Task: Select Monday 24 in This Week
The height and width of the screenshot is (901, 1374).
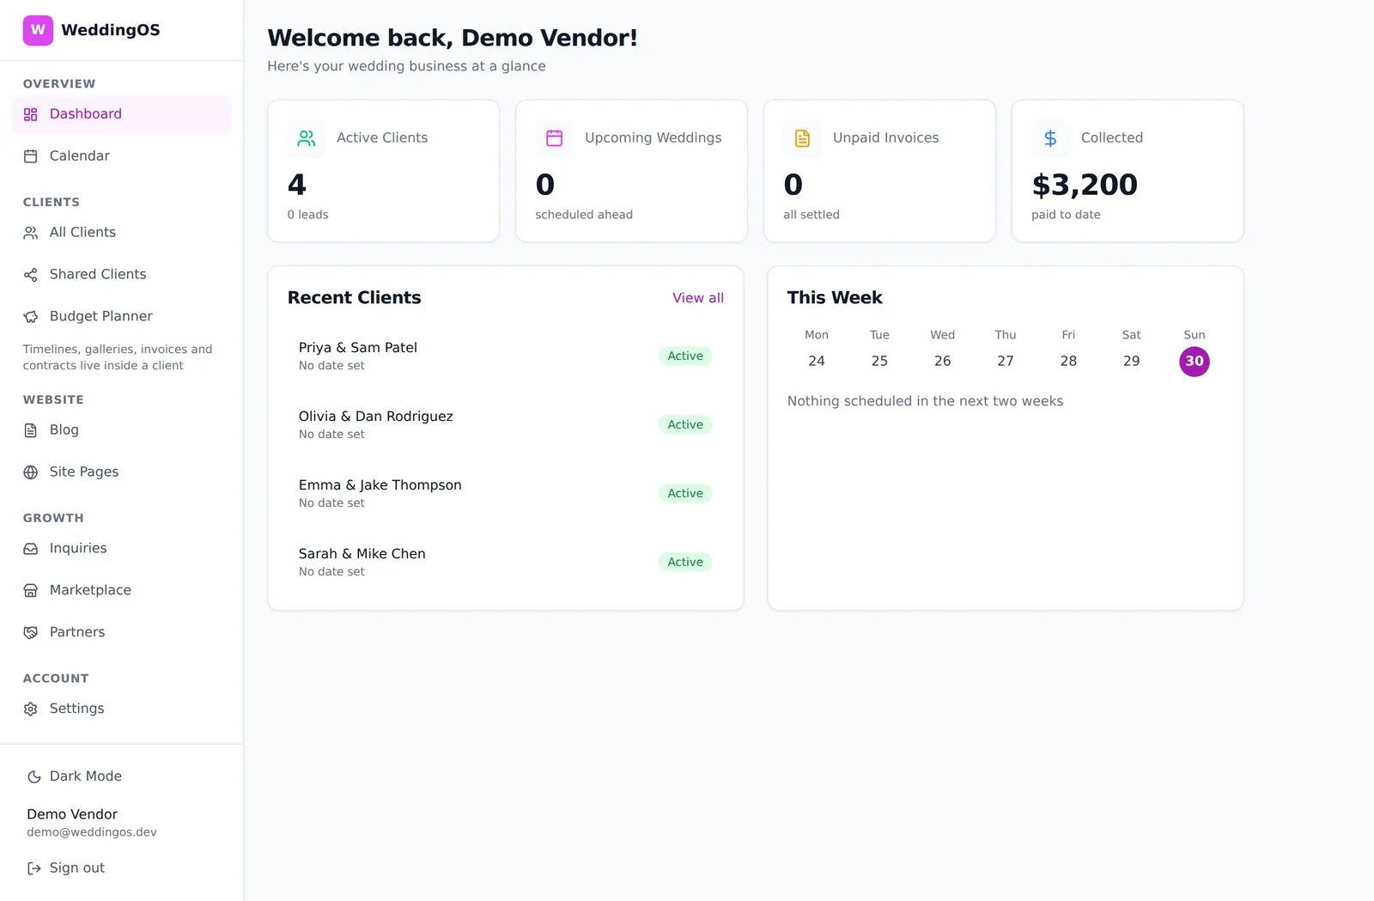Action: [x=817, y=362]
